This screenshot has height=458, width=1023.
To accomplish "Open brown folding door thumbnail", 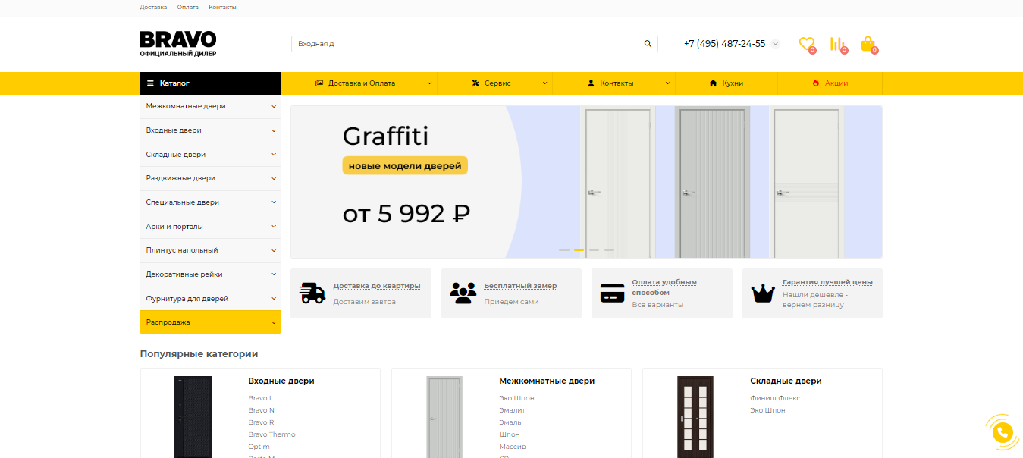I will click(x=695, y=417).
